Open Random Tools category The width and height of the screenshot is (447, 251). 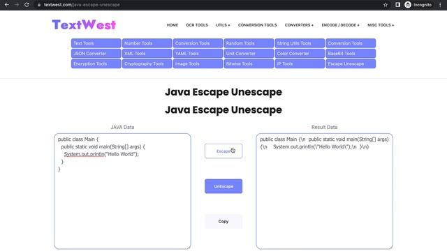point(249,43)
